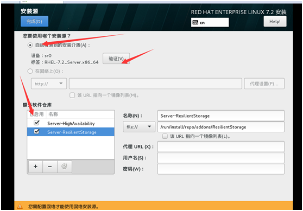This screenshot has width=303, height=211.
Task: Click the 用户名(S) username input field
Action: coord(220,158)
